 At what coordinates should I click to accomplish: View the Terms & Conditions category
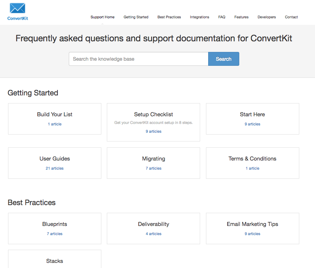pyautogui.click(x=252, y=163)
